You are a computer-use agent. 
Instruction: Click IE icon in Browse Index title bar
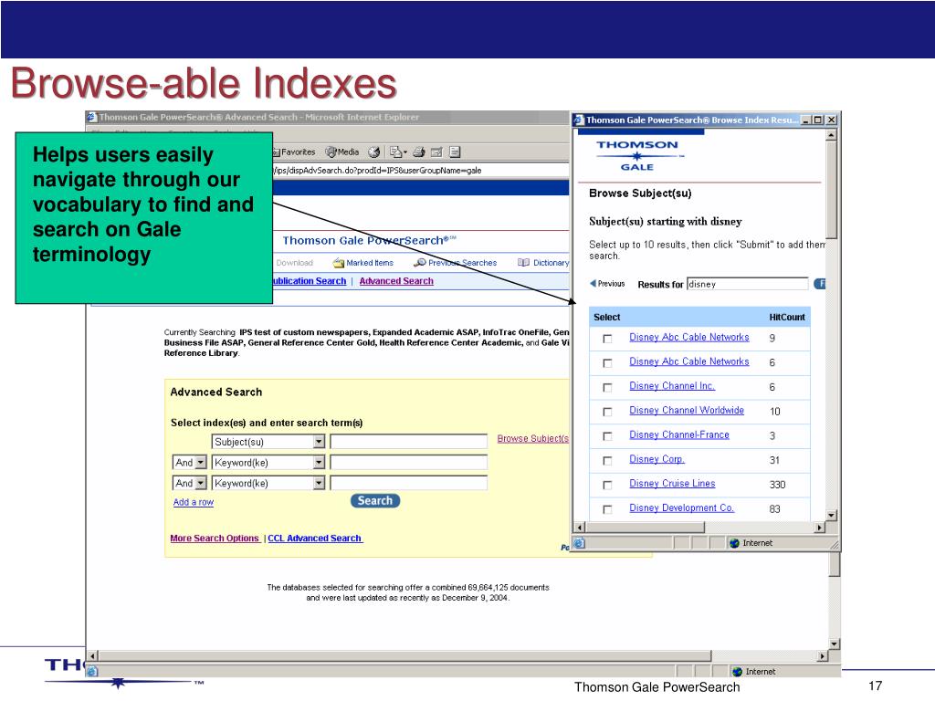578,120
